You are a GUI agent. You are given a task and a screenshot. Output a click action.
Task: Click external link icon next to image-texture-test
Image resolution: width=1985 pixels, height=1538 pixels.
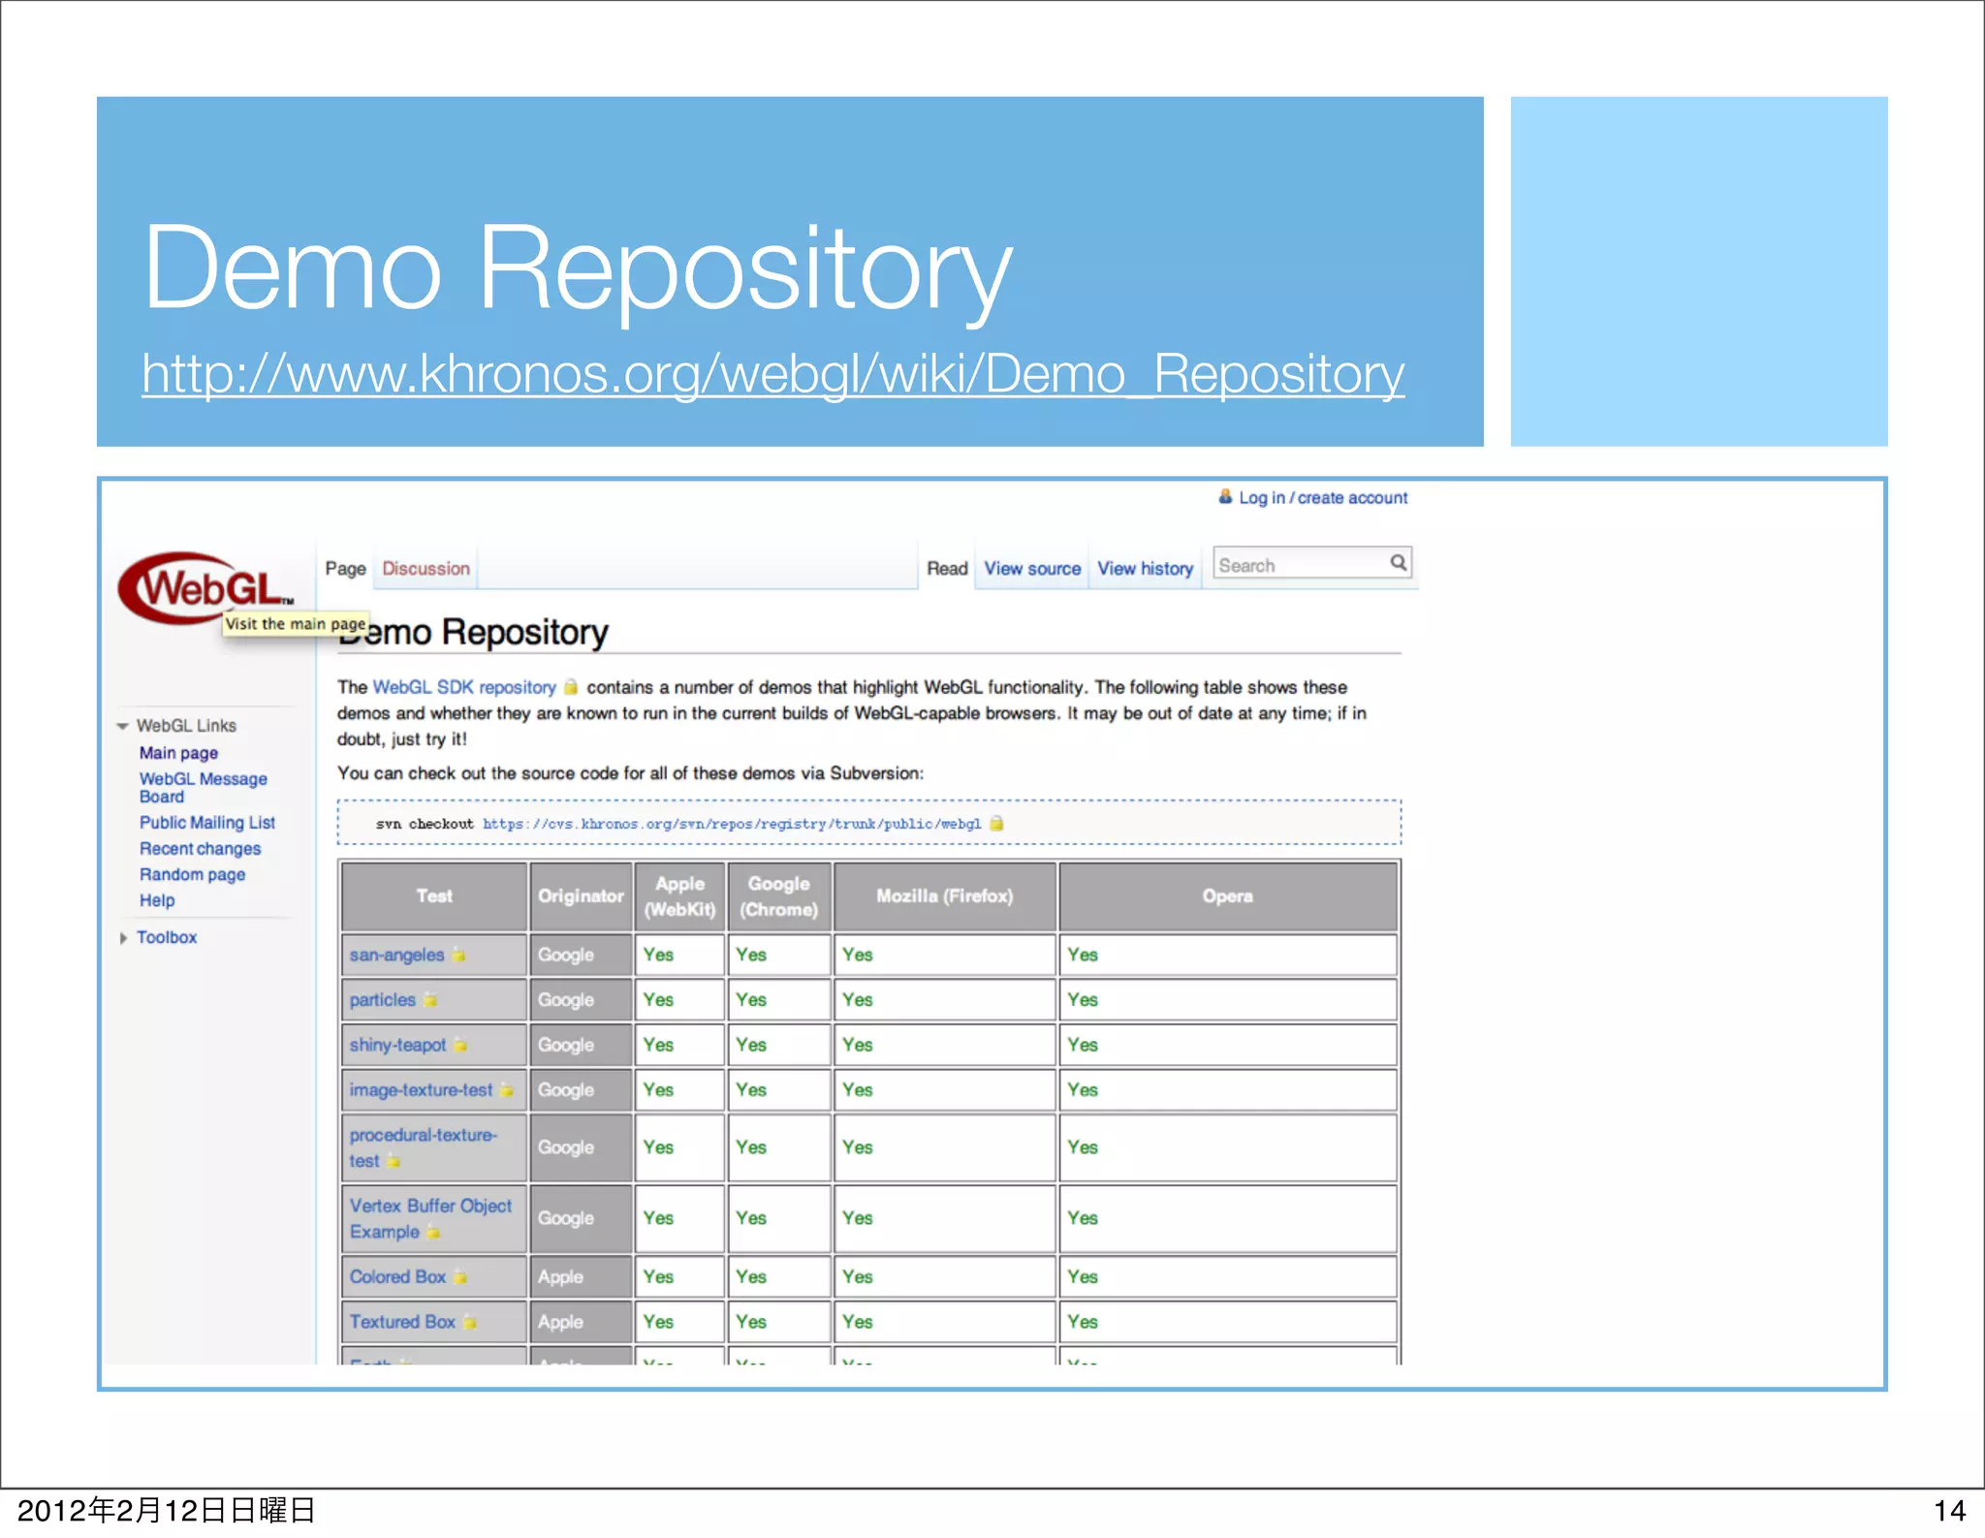pyautogui.click(x=506, y=1090)
